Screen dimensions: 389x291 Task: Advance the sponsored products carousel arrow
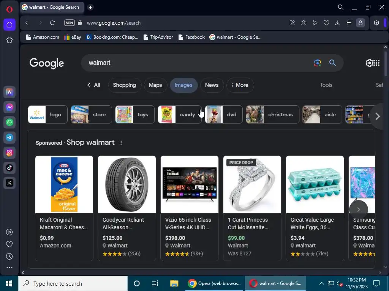tap(359, 210)
